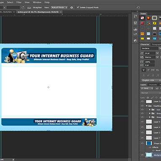The height and width of the screenshot is (161, 161).
Task: Hide the Layer 2 layer
Action: 142,132
